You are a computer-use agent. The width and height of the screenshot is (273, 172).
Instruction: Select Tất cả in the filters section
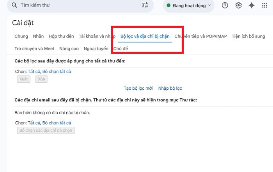[34, 71]
